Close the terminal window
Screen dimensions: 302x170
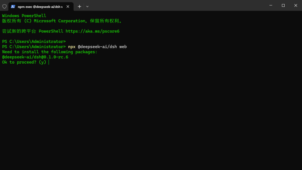click(x=296, y=5)
